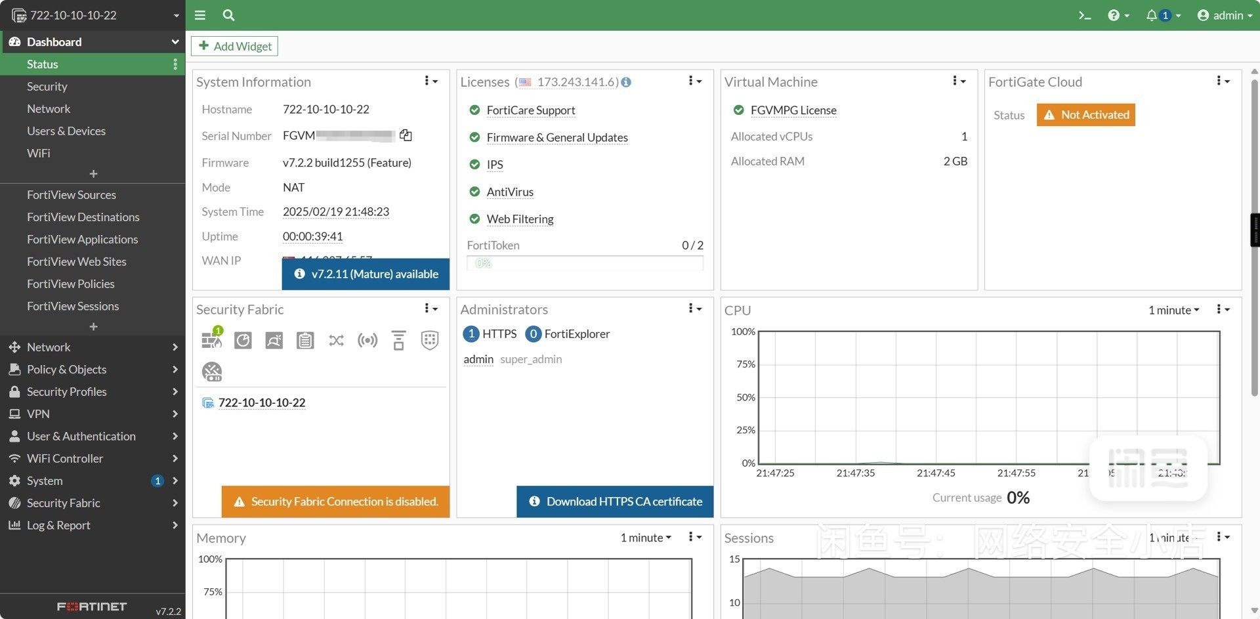This screenshot has width=1260, height=619.
Task: Click the Licenses info icon
Action: click(626, 82)
